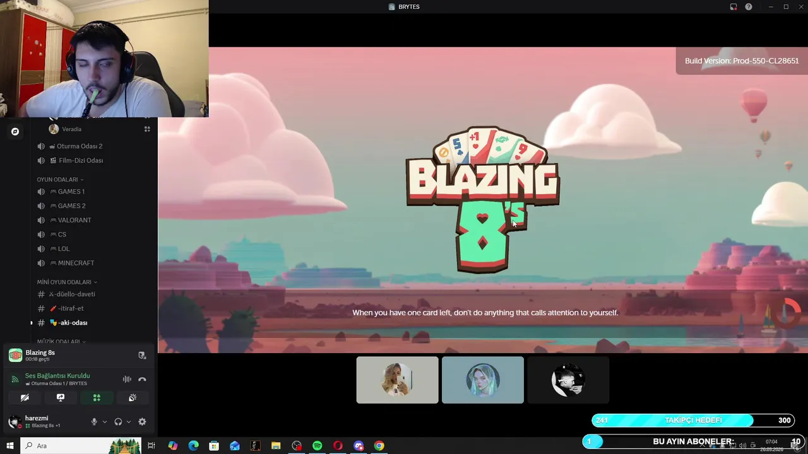
Task: Open the itiraf-et text channel
Action: 71,309
